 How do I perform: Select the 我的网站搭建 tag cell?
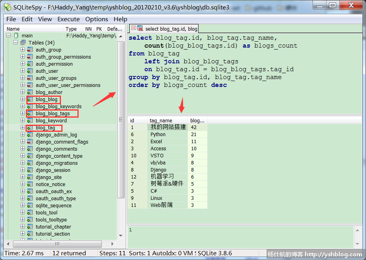pyautogui.click(x=167, y=127)
